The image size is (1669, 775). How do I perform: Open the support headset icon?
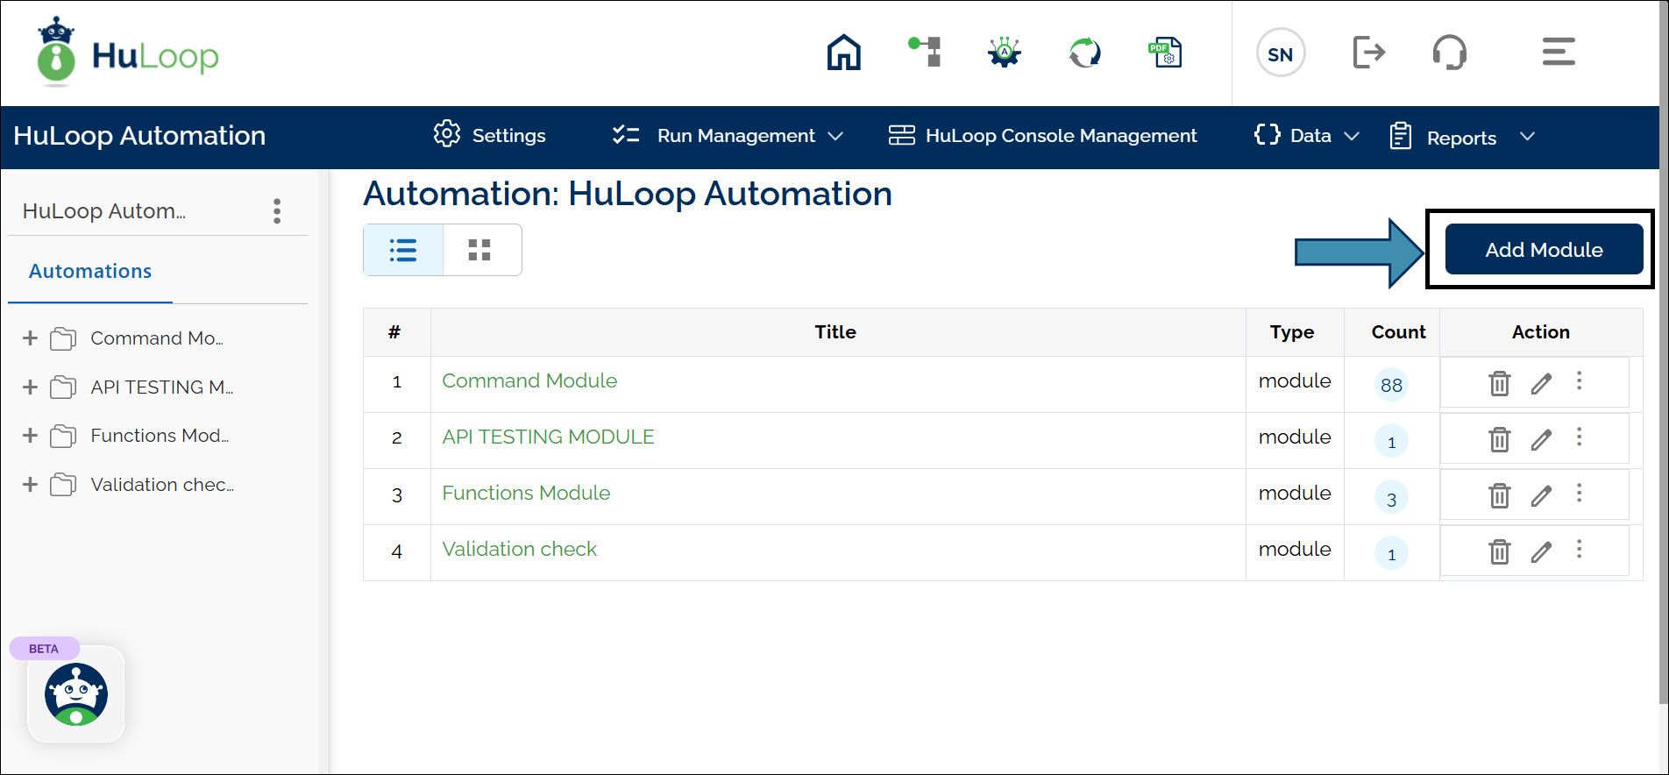point(1449,53)
